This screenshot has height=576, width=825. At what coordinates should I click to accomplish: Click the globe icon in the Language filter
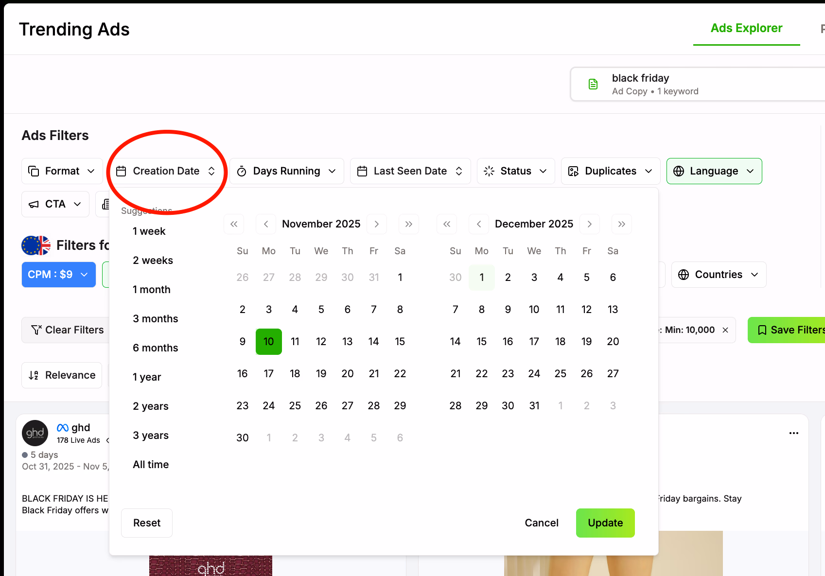click(678, 171)
